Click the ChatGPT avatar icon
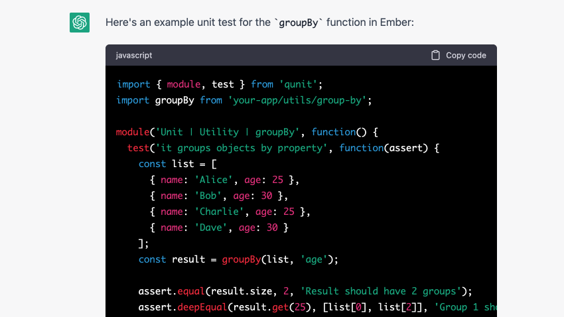 (x=80, y=23)
